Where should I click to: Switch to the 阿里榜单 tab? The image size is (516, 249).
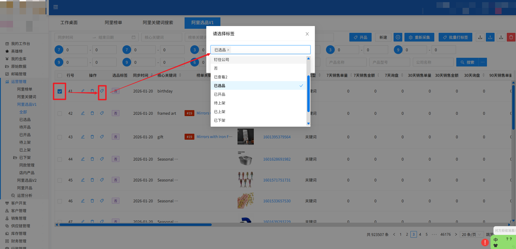tap(113, 23)
